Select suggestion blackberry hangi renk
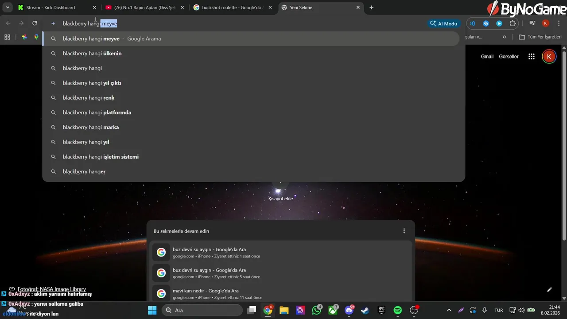Image resolution: width=567 pixels, height=319 pixels. (x=251, y=98)
